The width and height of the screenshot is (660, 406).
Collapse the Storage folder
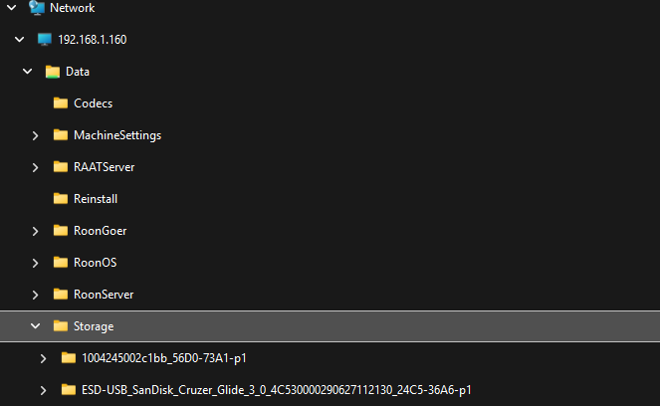pos(36,326)
